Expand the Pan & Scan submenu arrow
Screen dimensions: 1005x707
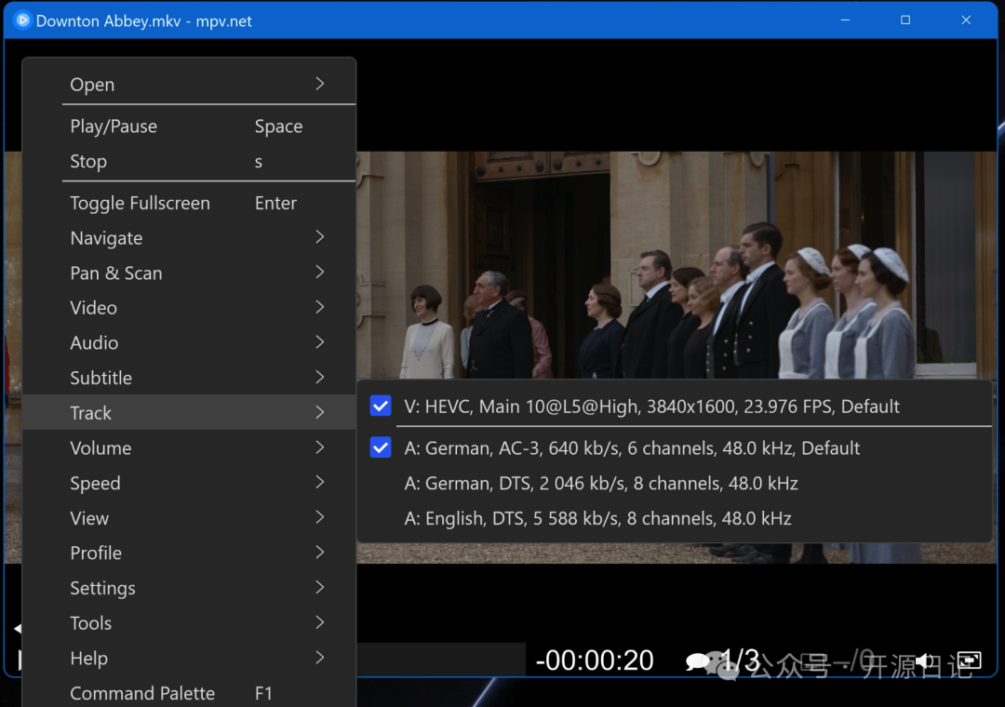tap(320, 273)
